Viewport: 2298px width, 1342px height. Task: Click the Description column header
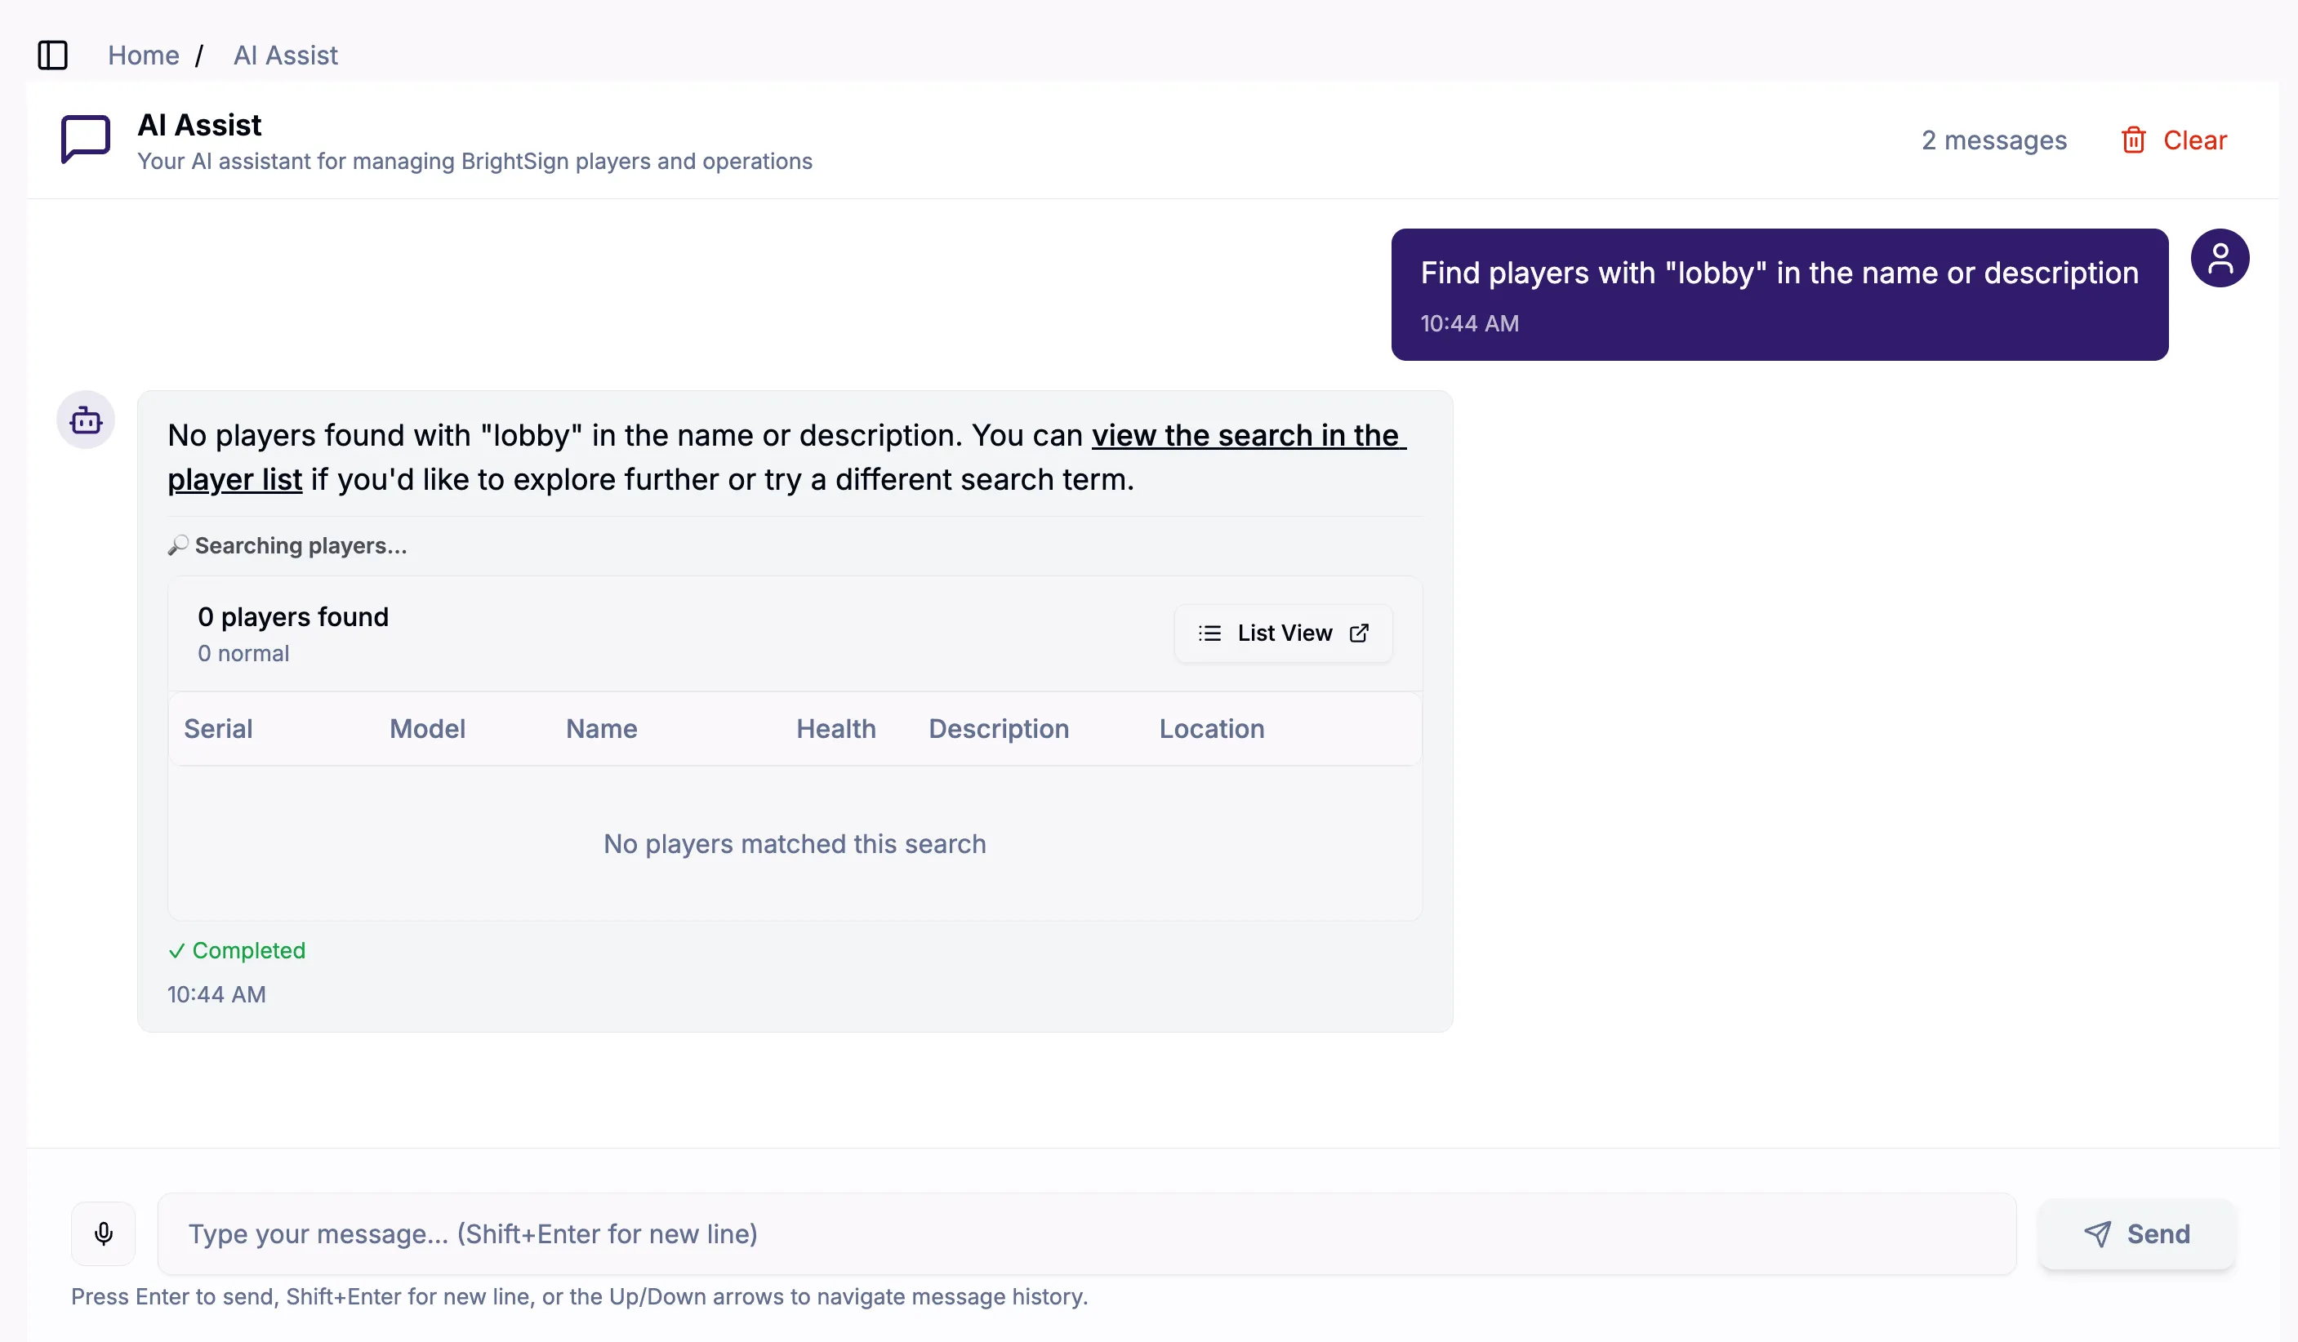(999, 728)
